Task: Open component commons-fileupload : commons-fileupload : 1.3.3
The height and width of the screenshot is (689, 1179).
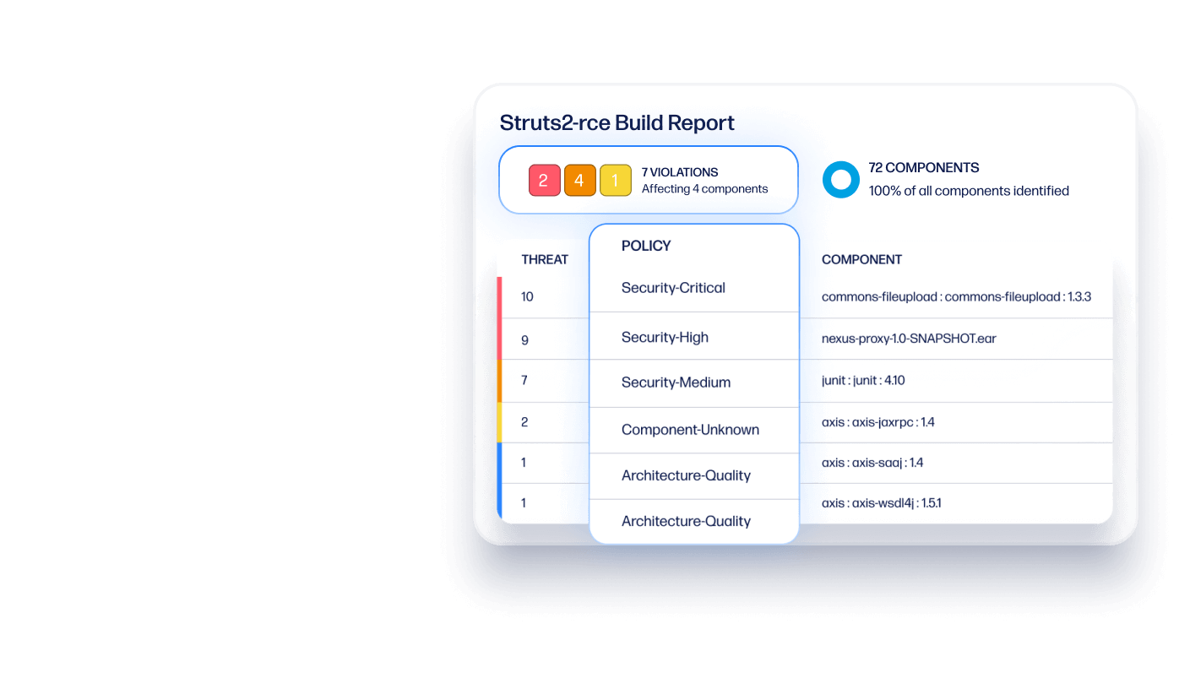Action: point(956,297)
